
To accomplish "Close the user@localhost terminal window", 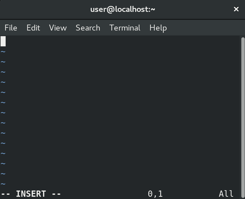I will tap(236, 9).
